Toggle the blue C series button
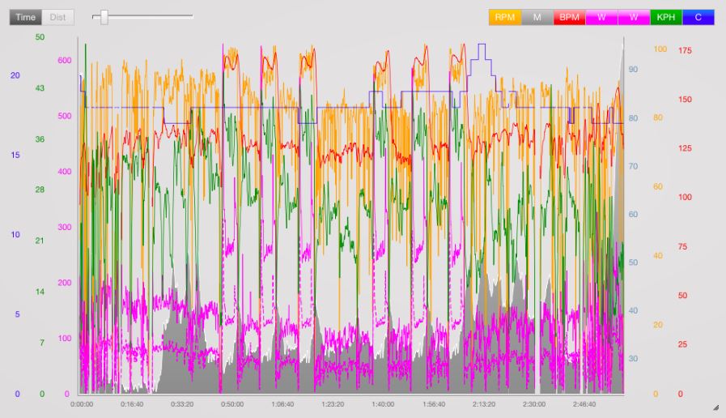Viewport: 726px width, 418px height. (698, 17)
